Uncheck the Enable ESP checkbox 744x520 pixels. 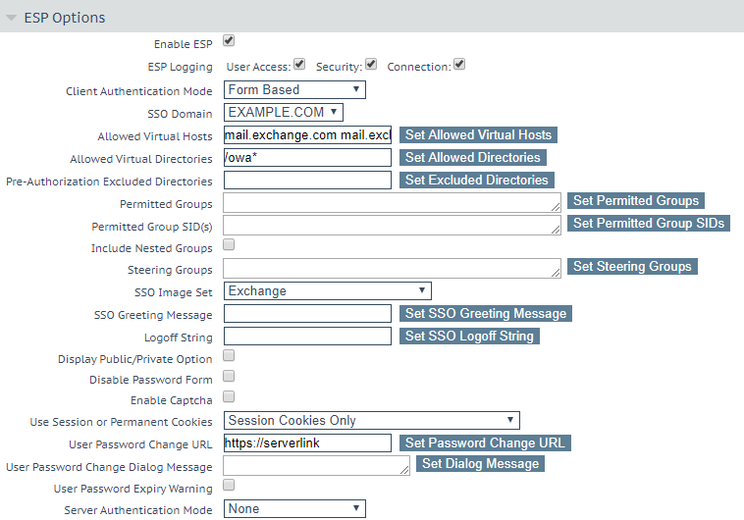pos(229,40)
